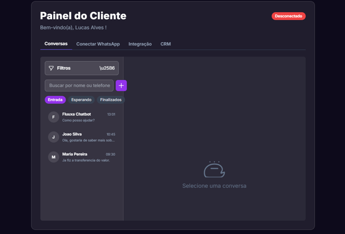Click the 13:01 timestamp
Viewport: 345px width, 234px height.
[x=111, y=114]
